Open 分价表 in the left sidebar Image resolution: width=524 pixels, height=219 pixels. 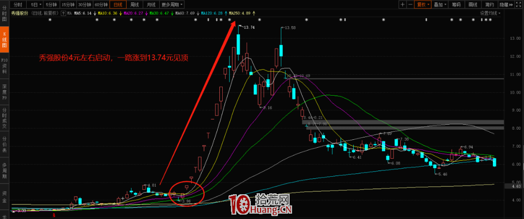[x=5, y=144]
